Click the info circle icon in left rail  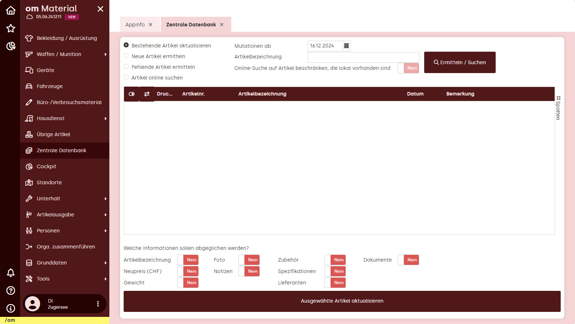pos(11,308)
